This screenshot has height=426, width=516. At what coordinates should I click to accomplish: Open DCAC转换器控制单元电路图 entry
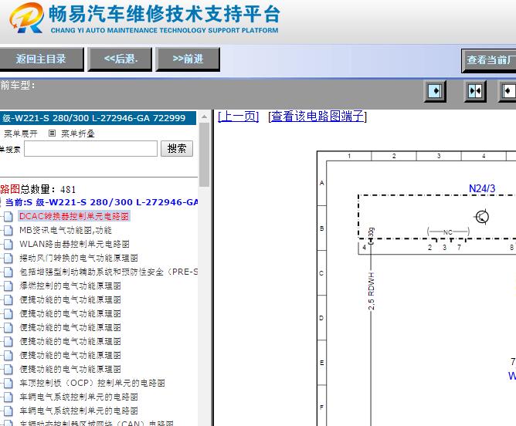point(74,216)
